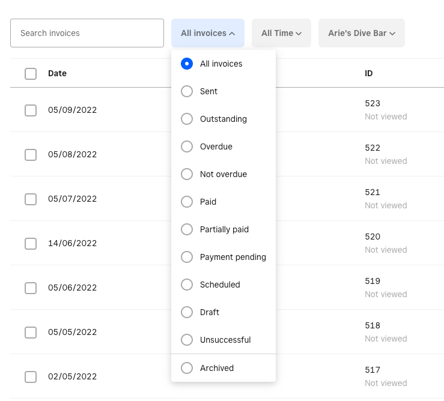Click the All invoices radio option

[187, 64]
